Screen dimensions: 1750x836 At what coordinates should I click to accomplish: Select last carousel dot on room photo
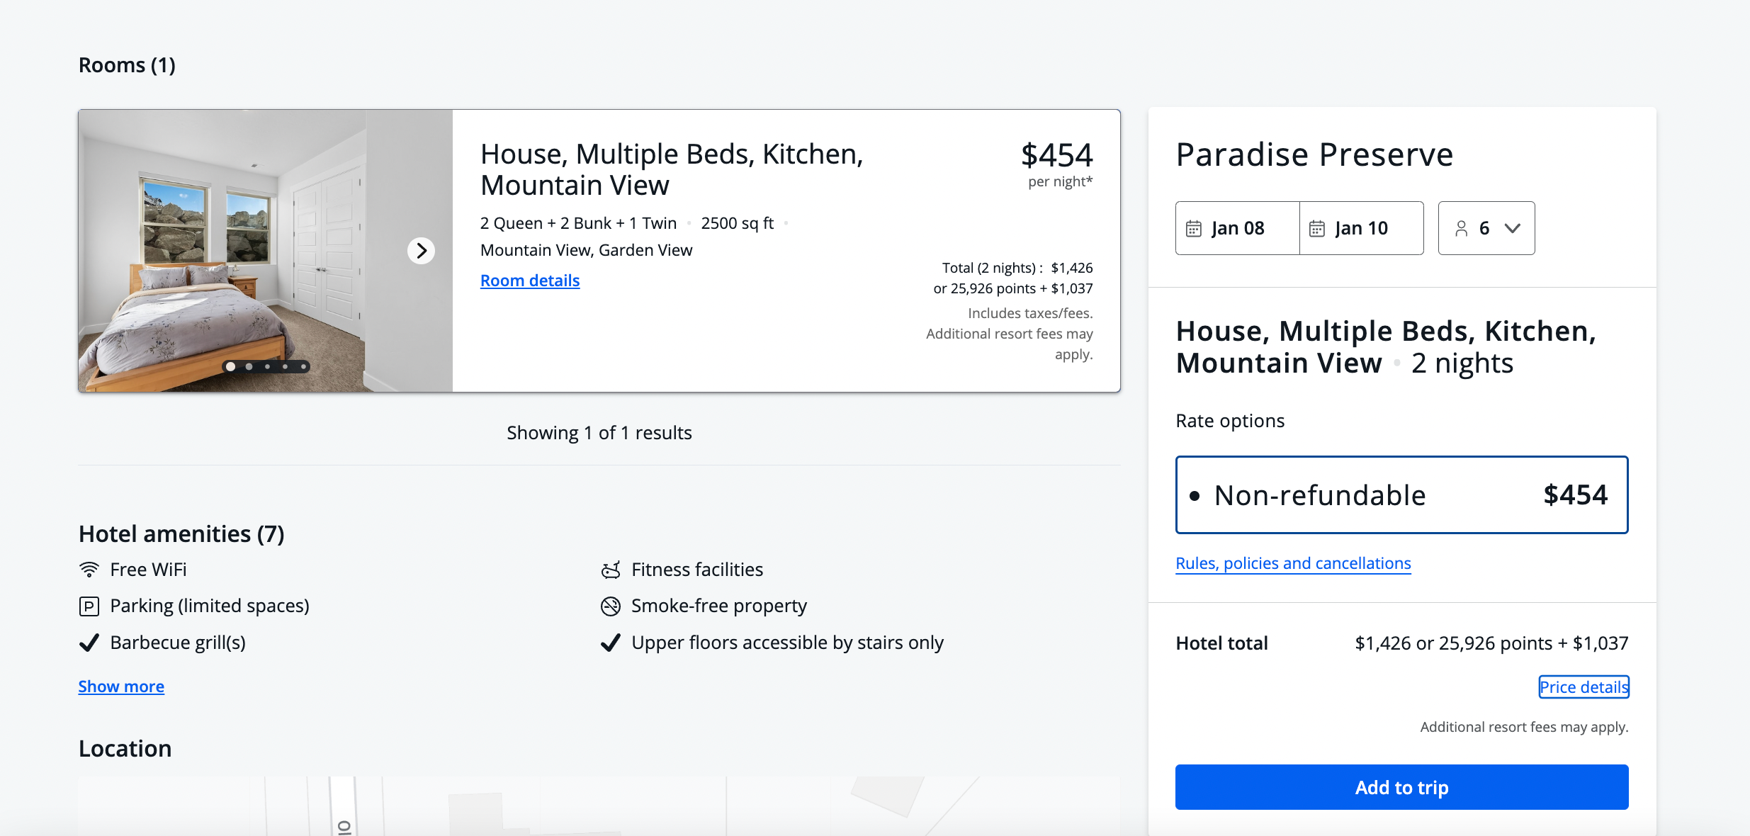coord(303,366)
